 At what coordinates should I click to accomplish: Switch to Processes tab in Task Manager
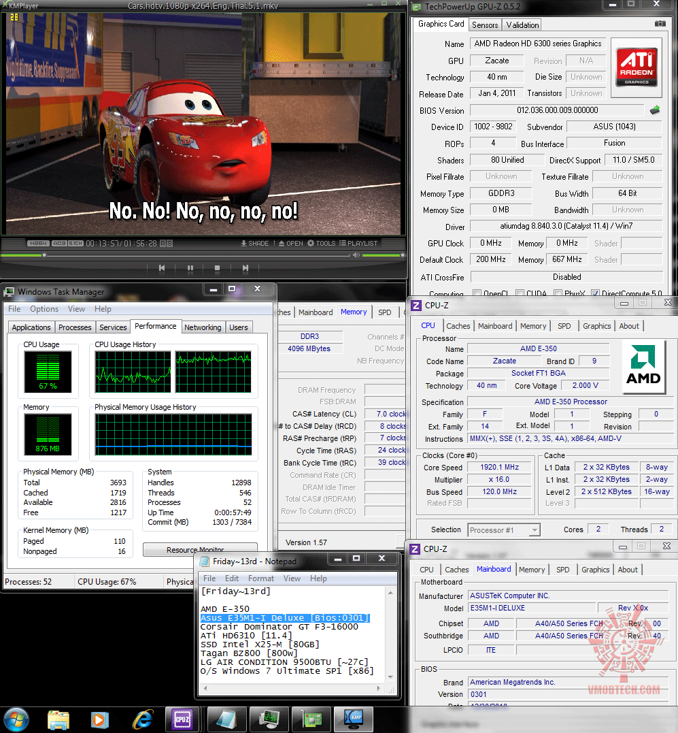(x=75, y=327)
